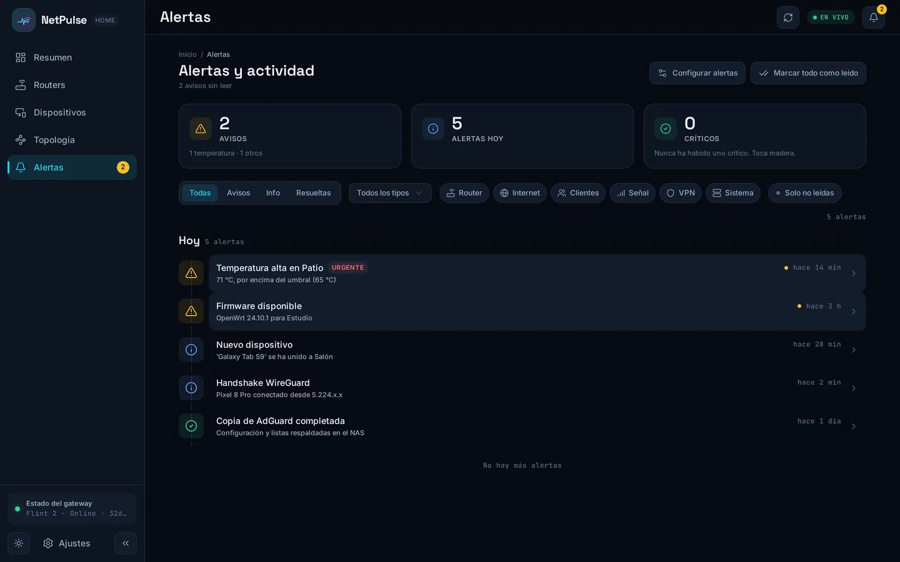Click info icon beside Handshake WireGuard
Viewport: 900px width, 562px height.
191,388
